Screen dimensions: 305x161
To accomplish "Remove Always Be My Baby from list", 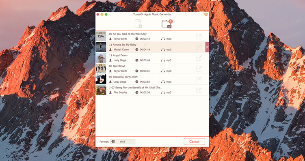I will pyautogui.click(x=207, y=47).
